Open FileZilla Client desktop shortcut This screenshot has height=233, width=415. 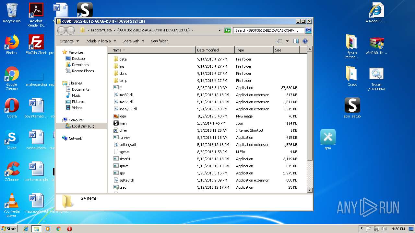click(x=36, y=45)
